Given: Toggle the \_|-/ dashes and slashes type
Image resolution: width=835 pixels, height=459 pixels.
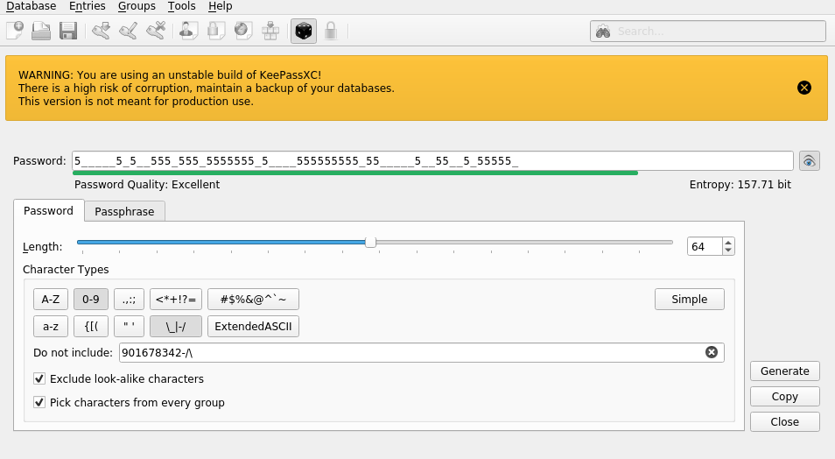Looking at the screenshot, I should click(176, 326).
